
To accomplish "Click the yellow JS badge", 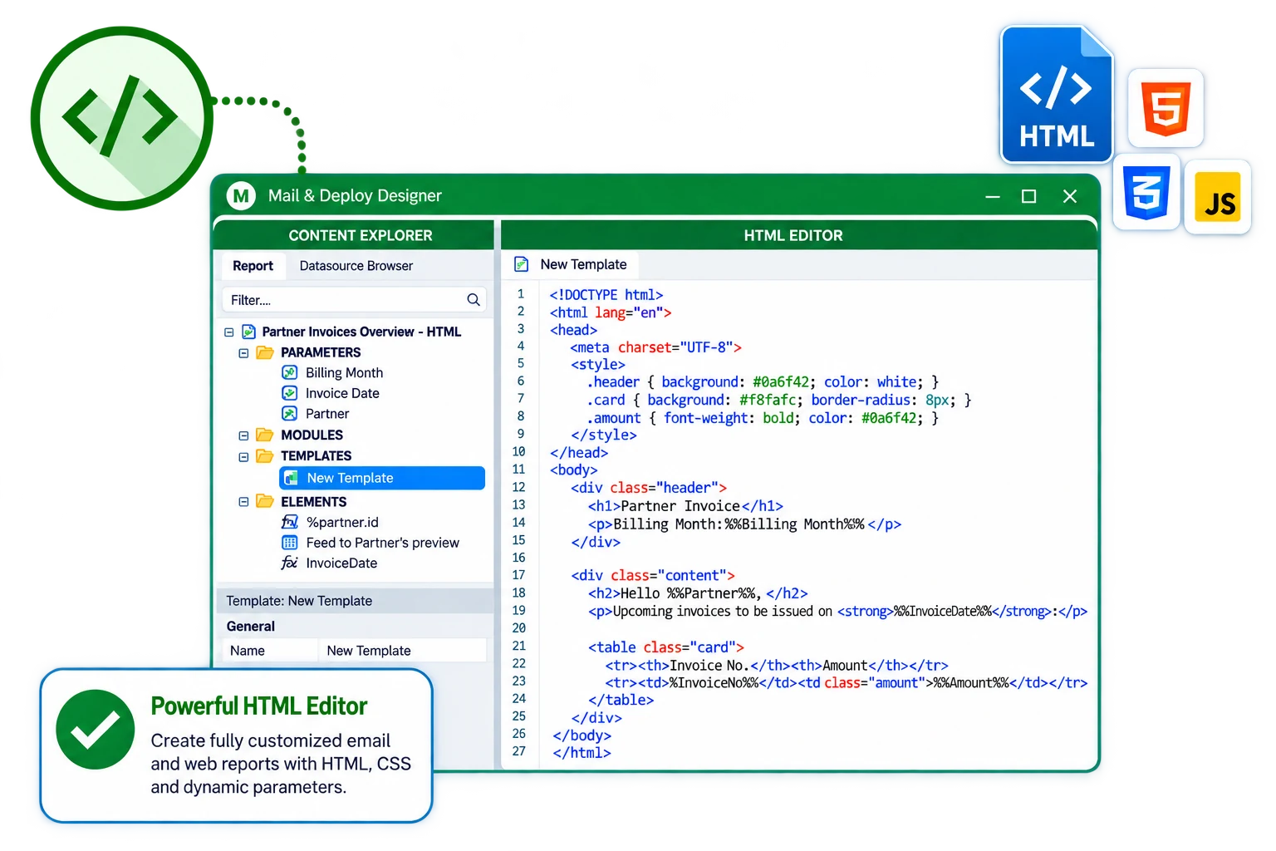I will tap(1218, 197).
